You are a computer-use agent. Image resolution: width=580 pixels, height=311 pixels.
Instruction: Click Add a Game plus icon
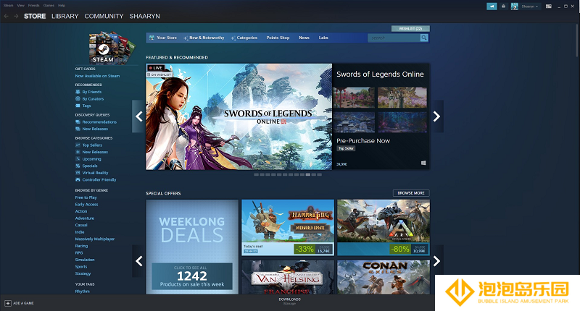click(x=8, y=303)
